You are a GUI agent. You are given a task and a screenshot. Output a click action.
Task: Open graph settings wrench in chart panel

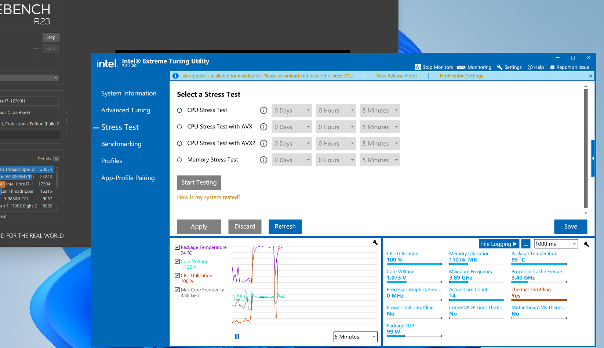pos(375,242)
